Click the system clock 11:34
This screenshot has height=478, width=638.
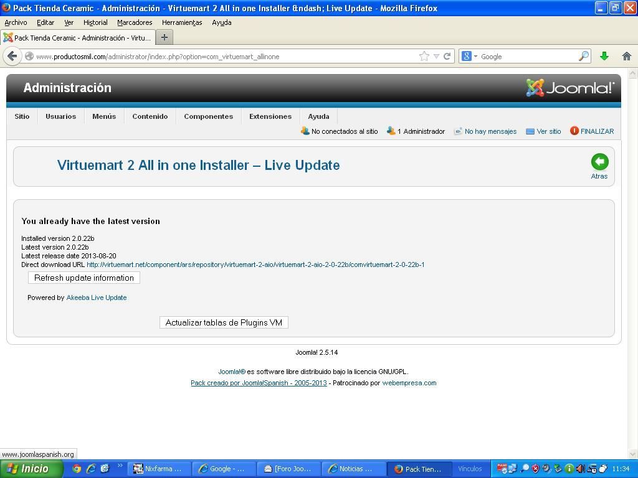click(621, 469)
